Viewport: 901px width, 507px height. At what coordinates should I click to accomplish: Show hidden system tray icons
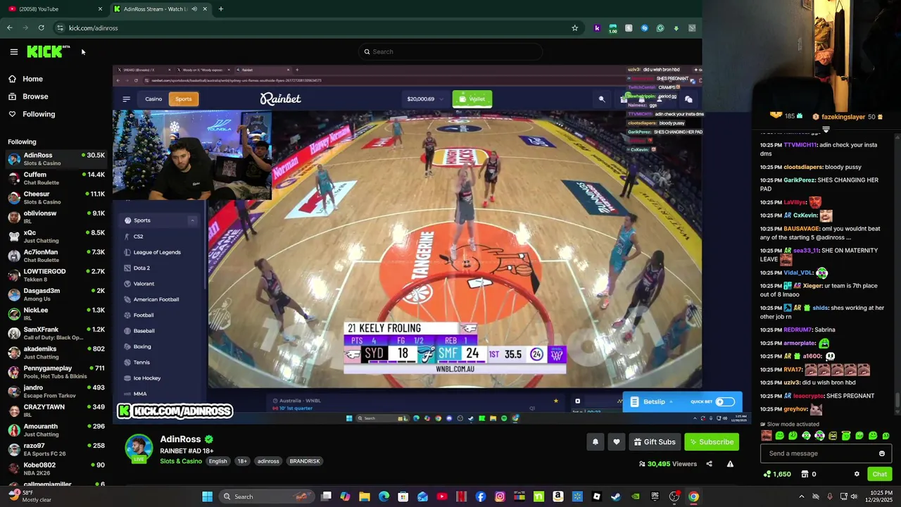pyautogui.click(x=801, y=496)
